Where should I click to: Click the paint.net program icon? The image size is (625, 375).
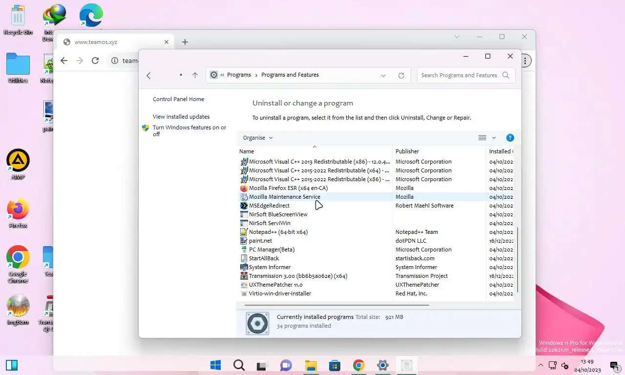coord(244,241)
